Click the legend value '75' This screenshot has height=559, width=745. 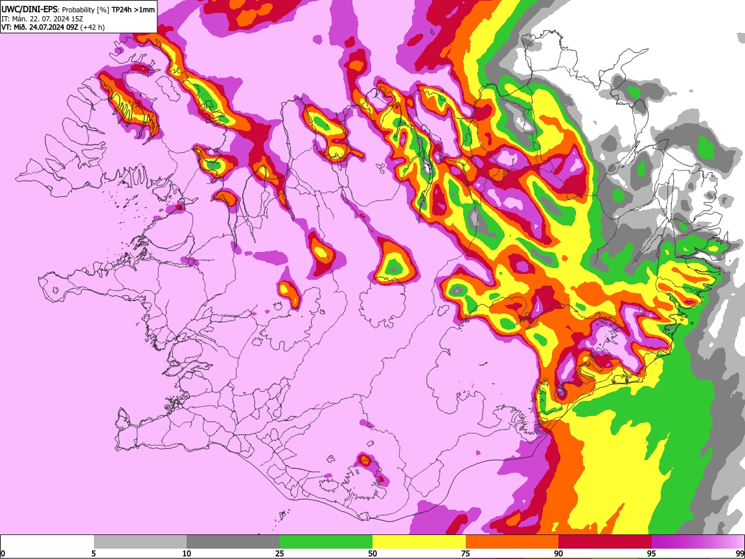[x=466, y=553]
